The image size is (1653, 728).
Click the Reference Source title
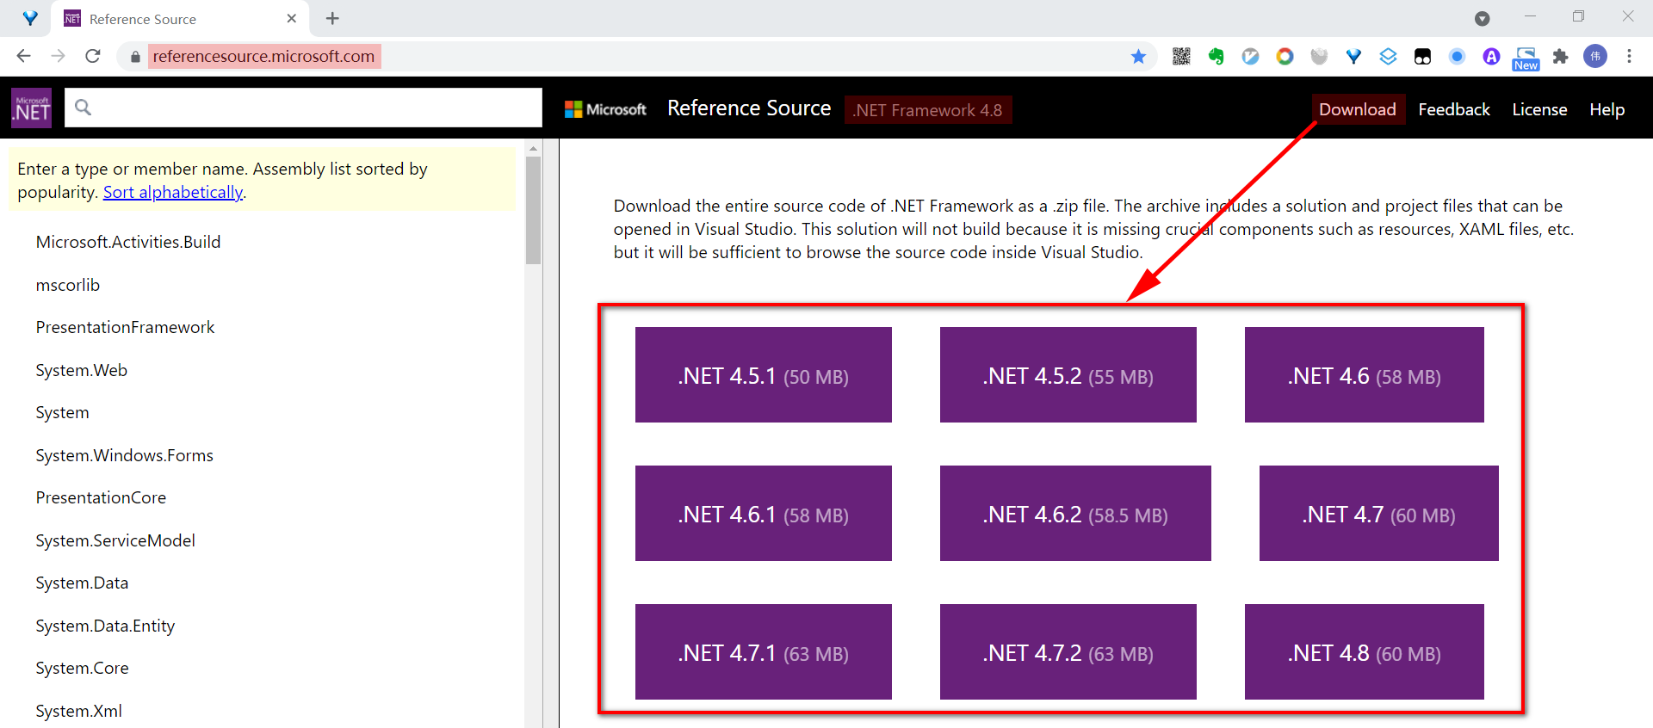pyautogui.click(x=749, y=108)
